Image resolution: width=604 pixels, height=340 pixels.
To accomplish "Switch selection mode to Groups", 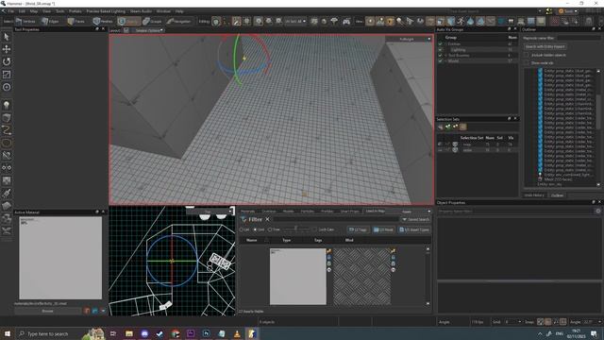I will pyautogui.click(x=152, y=21).
